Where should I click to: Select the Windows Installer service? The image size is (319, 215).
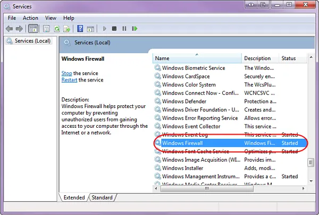pyautogui.click(x=230, y=168)
